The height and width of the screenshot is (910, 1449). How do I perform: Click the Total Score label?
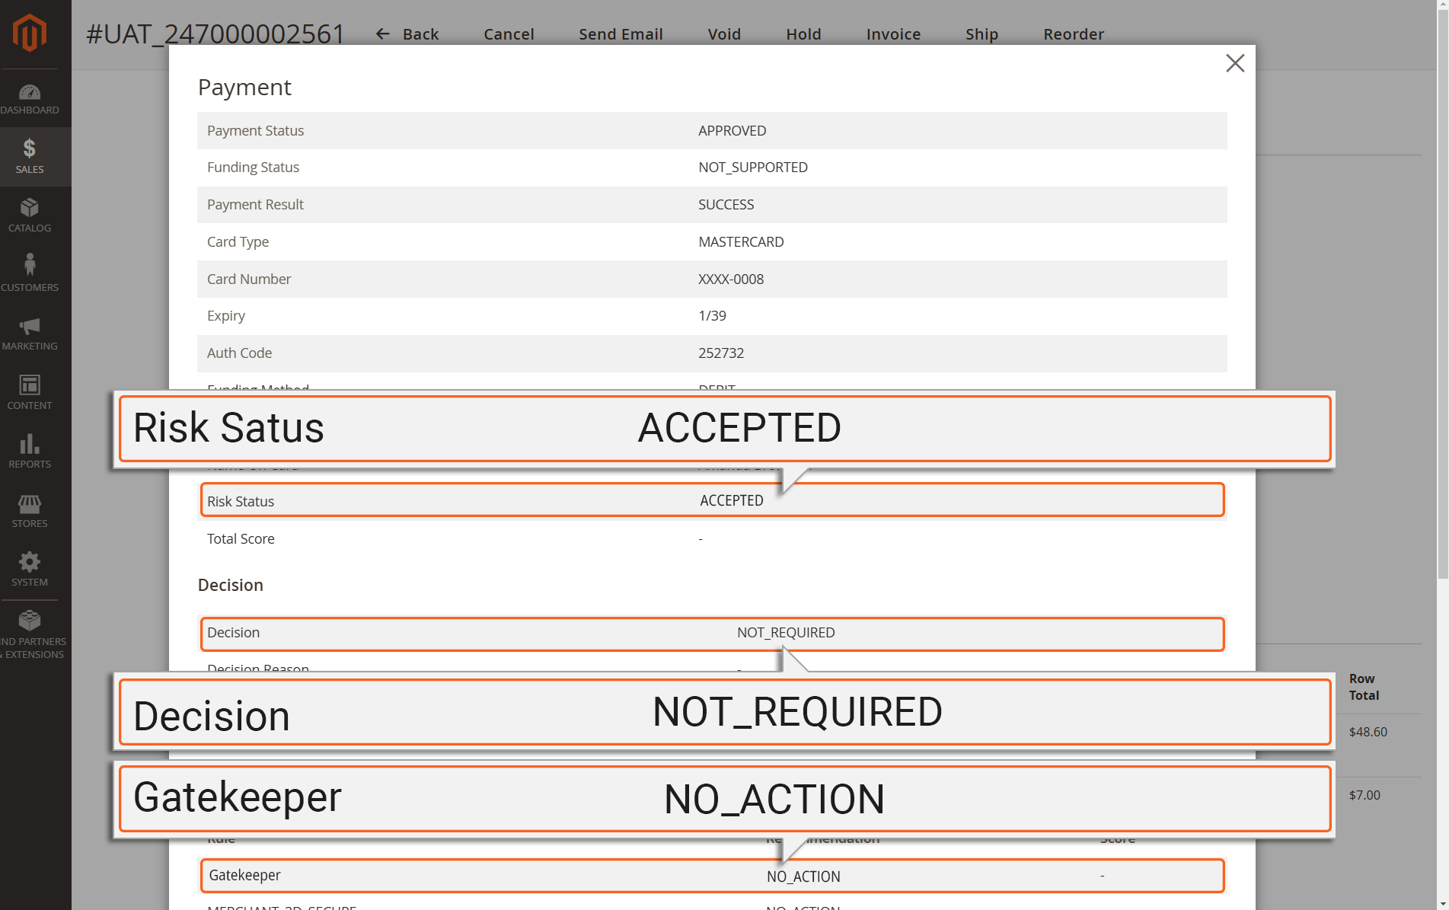(241, 538)
